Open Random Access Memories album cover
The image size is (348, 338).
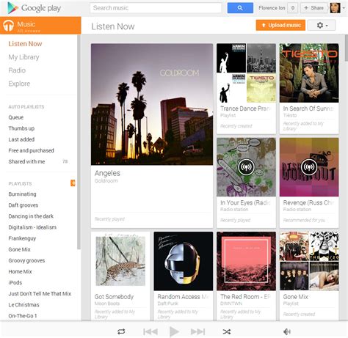click(184, 261)
